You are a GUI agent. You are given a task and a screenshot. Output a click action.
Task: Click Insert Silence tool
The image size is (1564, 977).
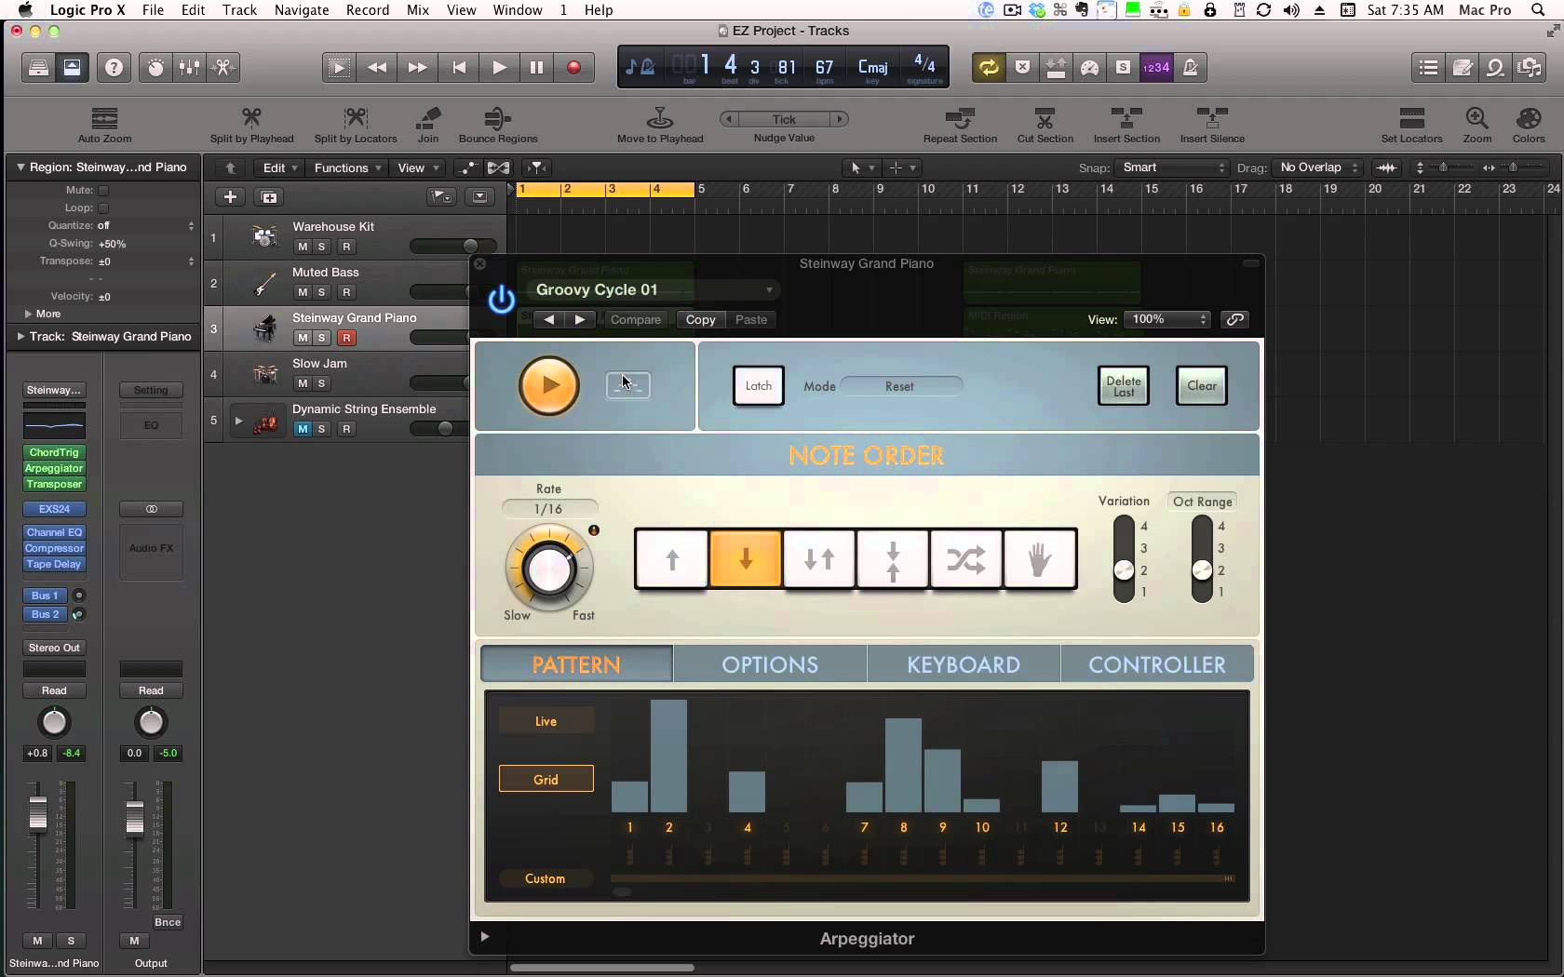1212,125
